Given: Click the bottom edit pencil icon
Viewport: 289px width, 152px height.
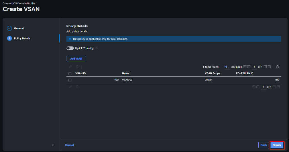Looking at the screenshot, I should click(70, 87).
